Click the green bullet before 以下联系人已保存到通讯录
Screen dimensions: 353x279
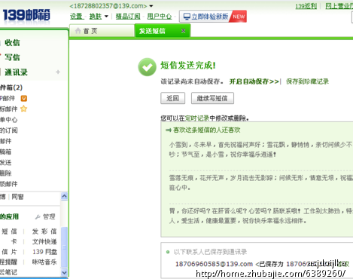(168, 252)
